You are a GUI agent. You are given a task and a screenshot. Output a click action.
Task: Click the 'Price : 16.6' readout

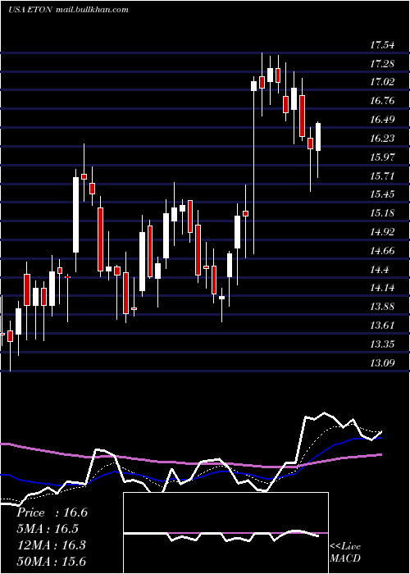(52, 512)
